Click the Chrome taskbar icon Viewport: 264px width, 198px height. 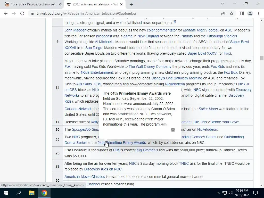44,193
